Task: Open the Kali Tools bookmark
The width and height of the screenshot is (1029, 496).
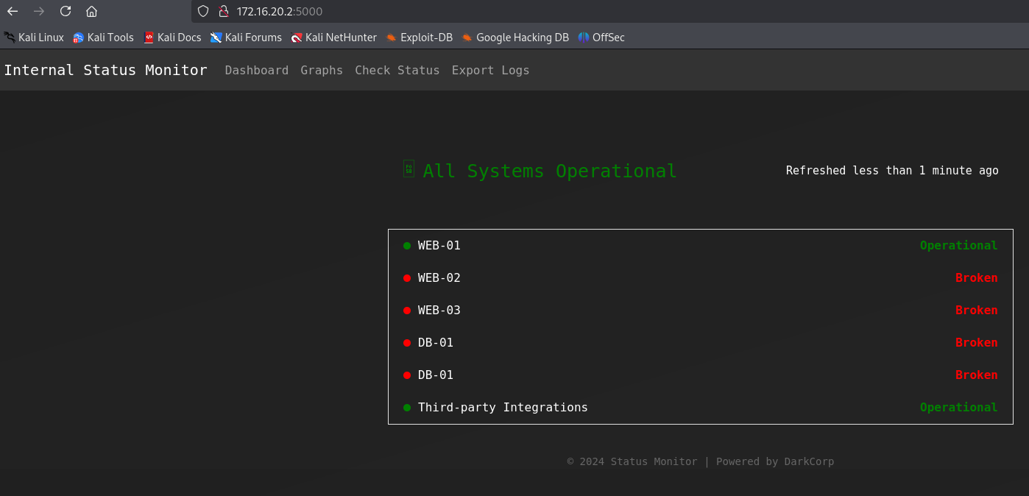Action: pyautogui.click(x=103, y=37)
